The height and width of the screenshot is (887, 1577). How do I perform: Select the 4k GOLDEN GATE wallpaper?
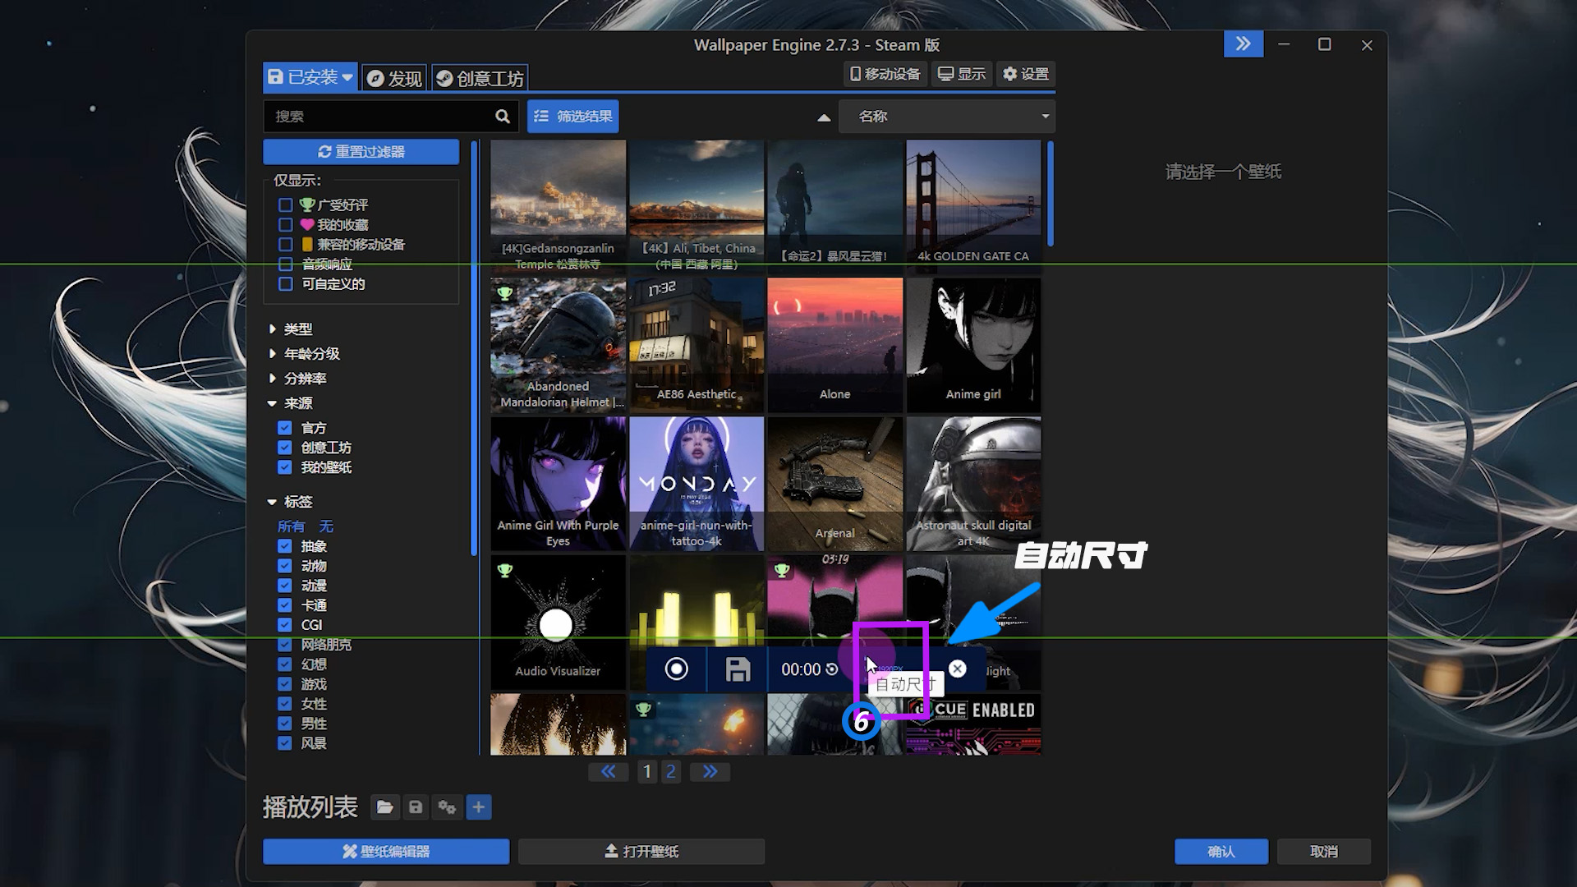pyautogui.click(x=973, y=206)
